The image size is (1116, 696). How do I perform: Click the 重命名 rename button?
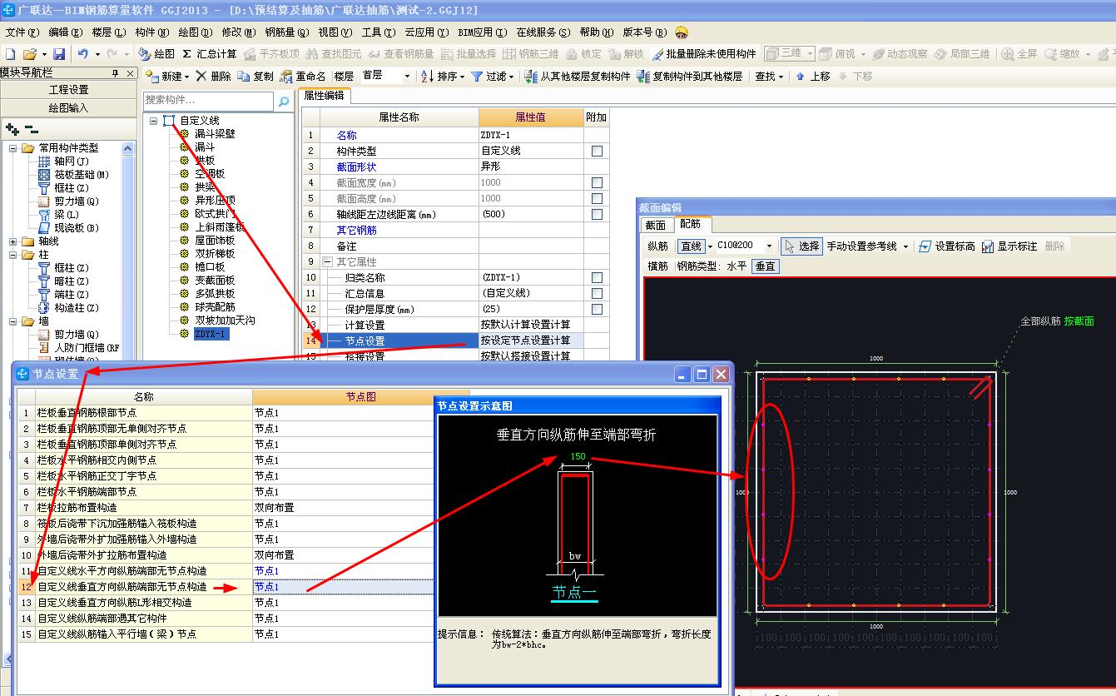(x=303, y=77)
